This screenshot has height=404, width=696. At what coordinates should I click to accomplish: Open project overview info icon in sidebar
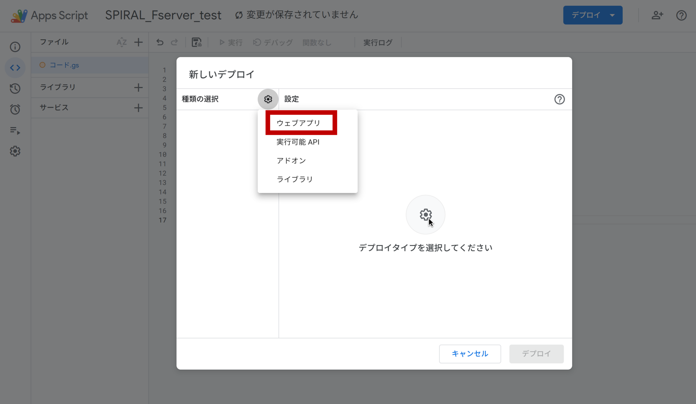click(x=15, y=47)
